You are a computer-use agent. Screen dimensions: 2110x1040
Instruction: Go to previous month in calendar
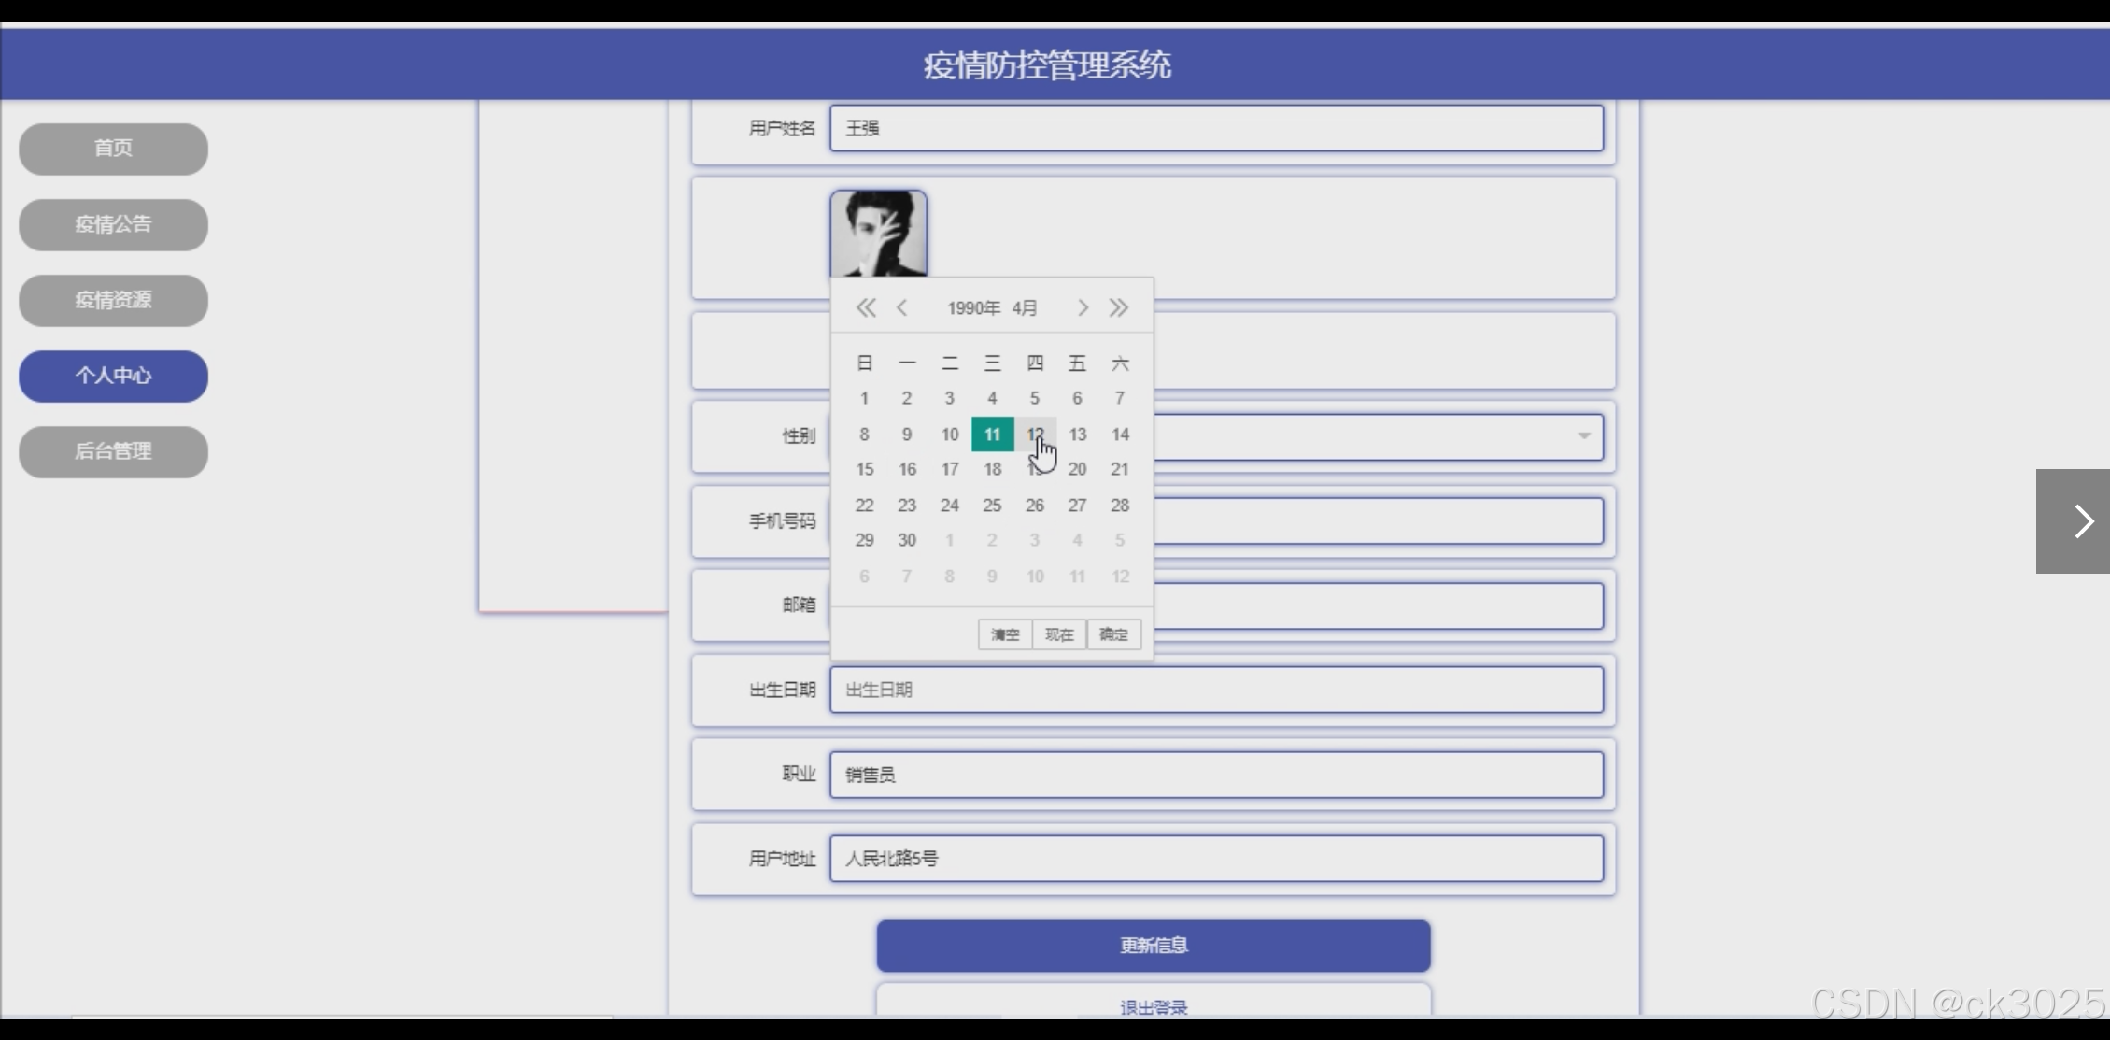point(901,308)
